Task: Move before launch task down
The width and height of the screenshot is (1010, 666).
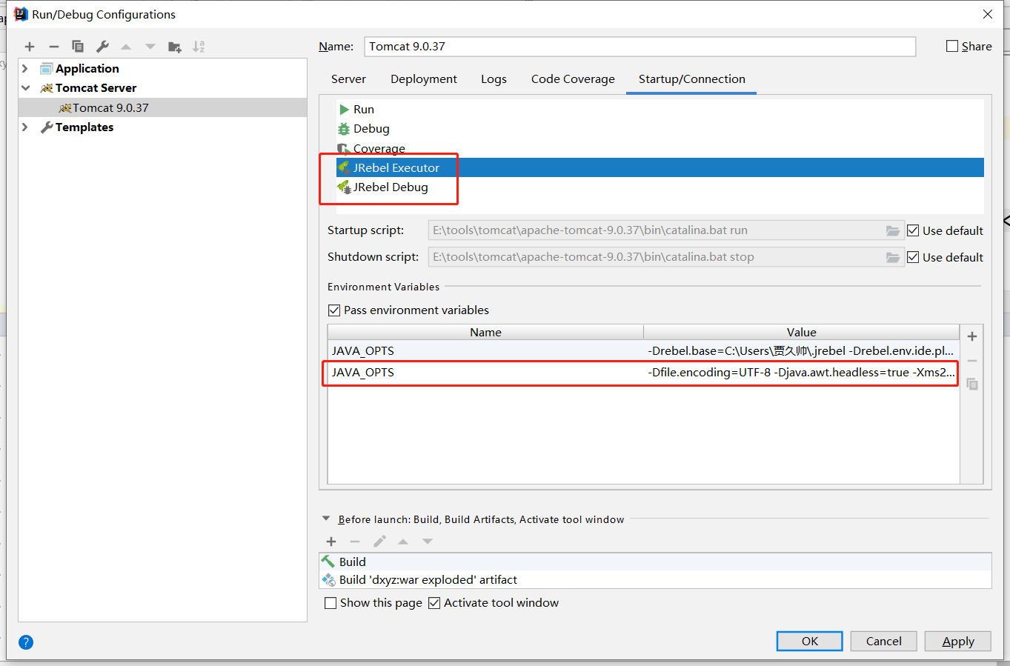Action: pos(428,542)
